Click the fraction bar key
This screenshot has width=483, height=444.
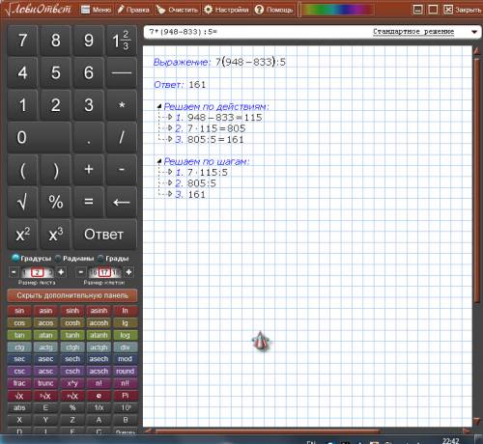[122, 72]
